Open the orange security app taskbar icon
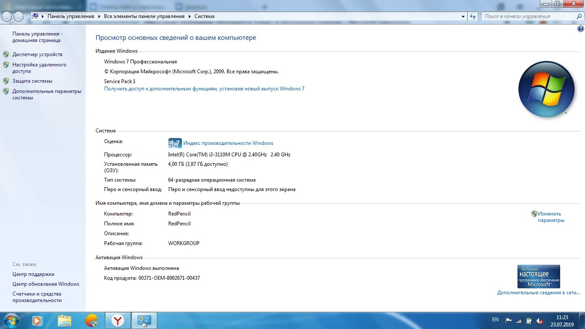 pyautogui.click(x=91, y=320)
